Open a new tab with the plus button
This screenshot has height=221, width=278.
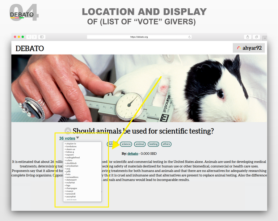pos(265,38)
